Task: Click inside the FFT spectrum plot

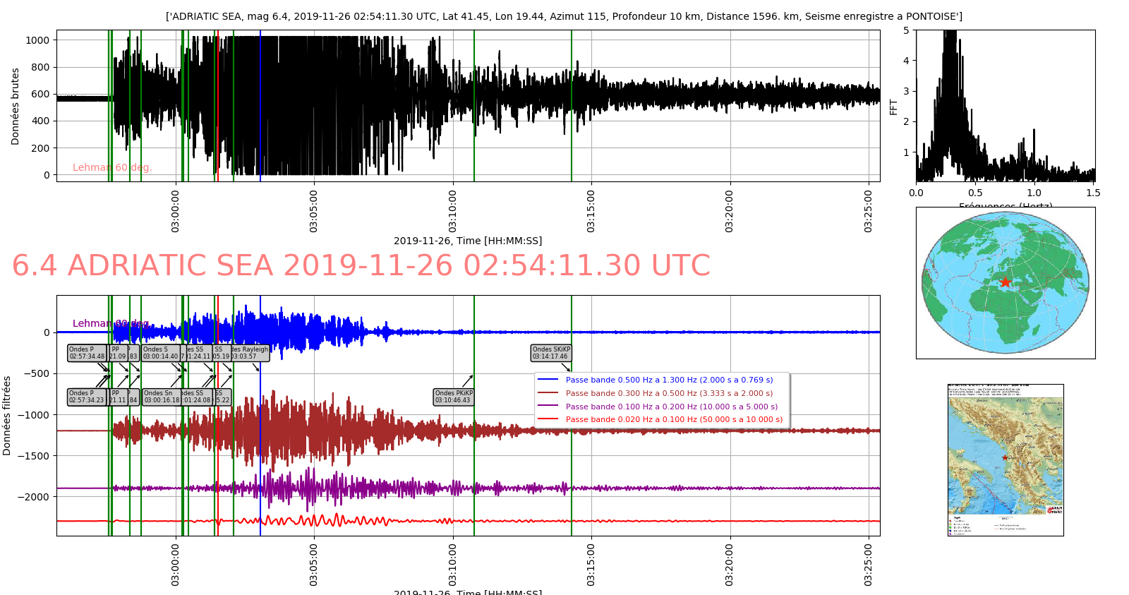Action: tap(1005, 106)
